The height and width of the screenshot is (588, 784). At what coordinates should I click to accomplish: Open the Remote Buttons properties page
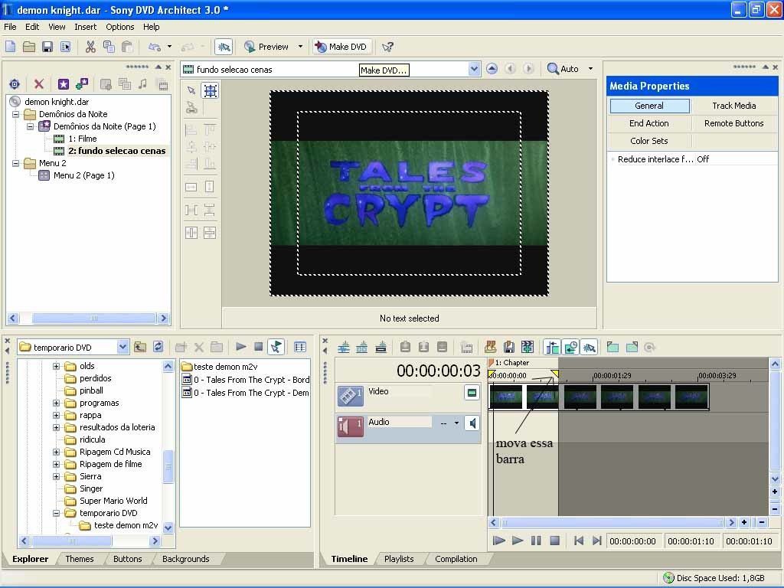click(734, 123)
